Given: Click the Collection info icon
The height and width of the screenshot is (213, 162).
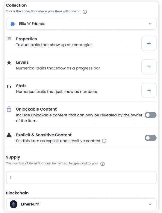Looking at the screenshot, I should (85, 12).
